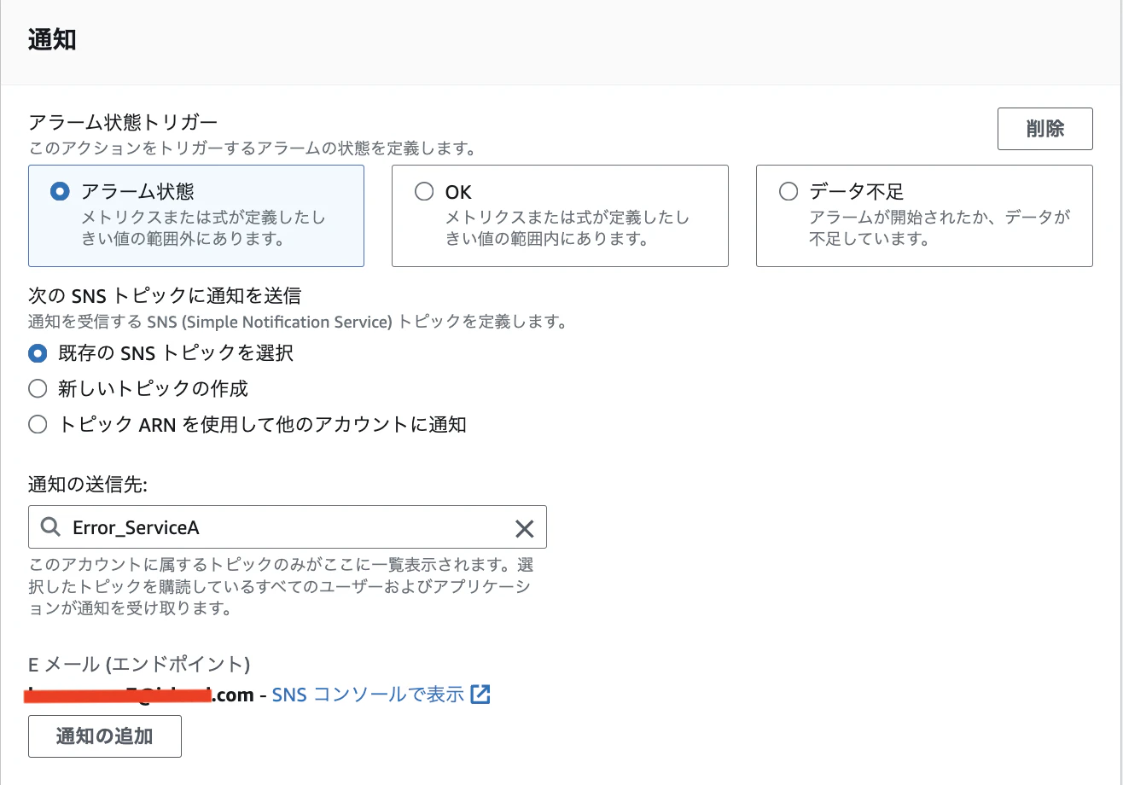Click the external link icon beside SNS コンソールで表示
Viewport: 1123px width, 785px height.
[x=481, y=695]
